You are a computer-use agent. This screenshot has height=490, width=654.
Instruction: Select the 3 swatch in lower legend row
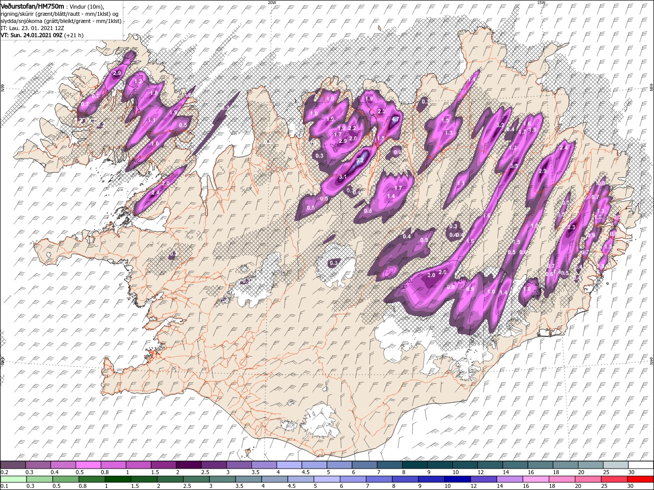[x=222, y=479]
